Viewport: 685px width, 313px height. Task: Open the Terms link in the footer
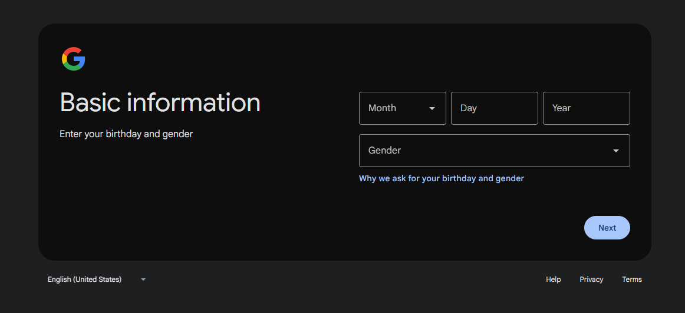coord(631,279)
